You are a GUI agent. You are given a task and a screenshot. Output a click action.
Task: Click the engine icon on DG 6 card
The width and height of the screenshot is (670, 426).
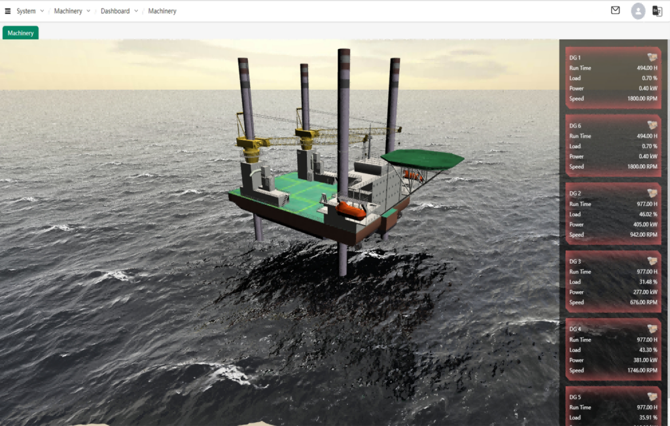coord(652,125)
